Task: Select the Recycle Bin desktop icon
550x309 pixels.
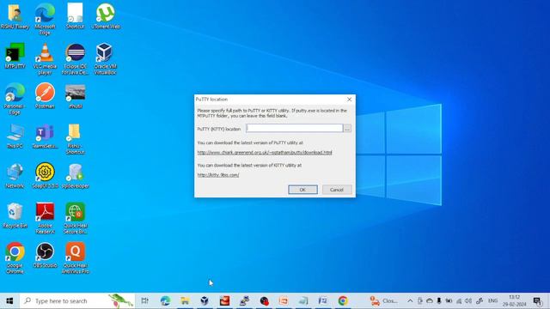Action: tap(15, 215)
